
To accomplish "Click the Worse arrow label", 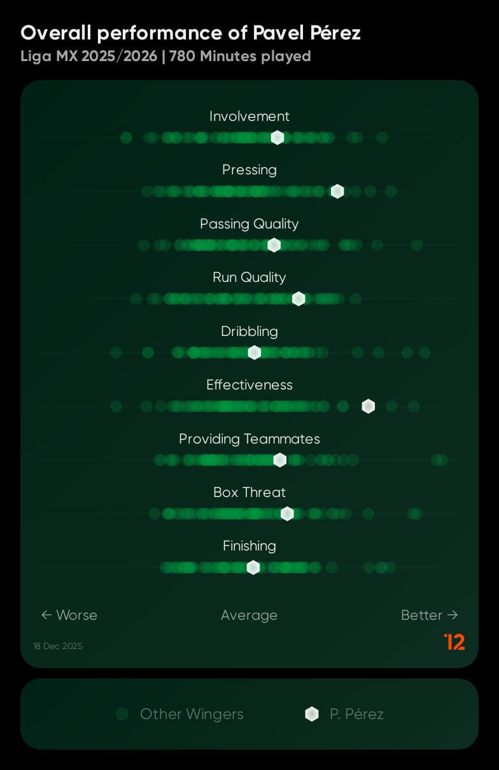I will click(x=69, y=615).
